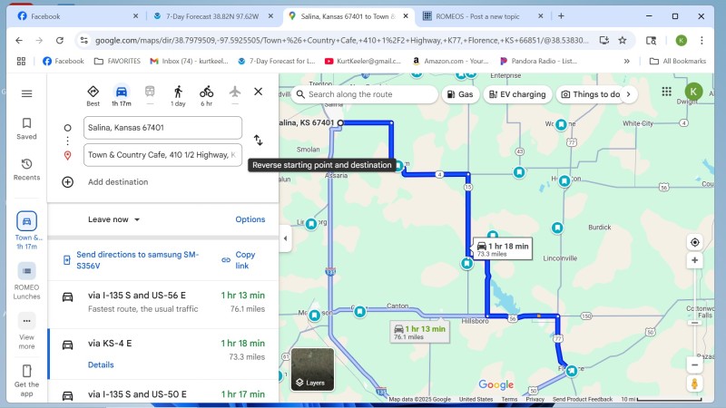Click Things to do filter chip

pyautogui.click(x=591, y=94)
